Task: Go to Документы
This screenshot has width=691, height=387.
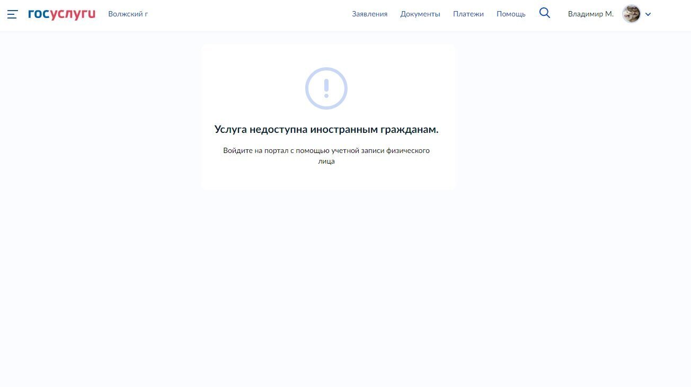Action: coord(420,14)
